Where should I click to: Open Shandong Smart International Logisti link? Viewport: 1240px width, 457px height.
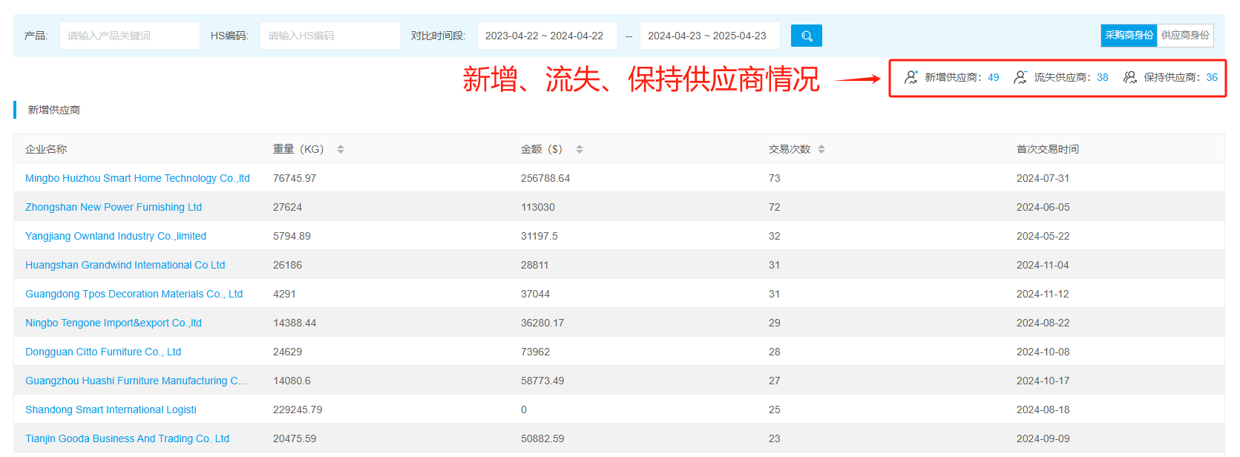[x=111, y=410]
